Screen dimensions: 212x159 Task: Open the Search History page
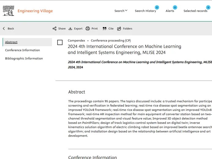pyautogui.click(x=145, y=11)
